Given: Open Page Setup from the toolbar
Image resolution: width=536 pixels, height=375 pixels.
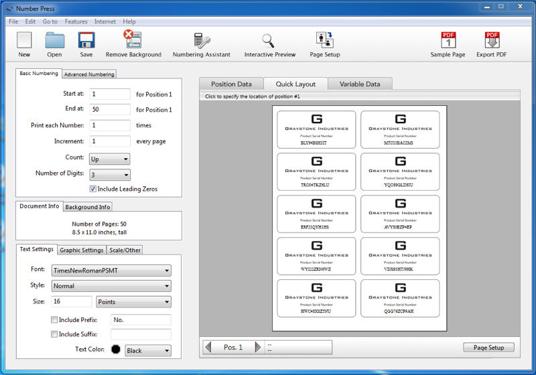Looking at the screenshot, I should (325, 40).
